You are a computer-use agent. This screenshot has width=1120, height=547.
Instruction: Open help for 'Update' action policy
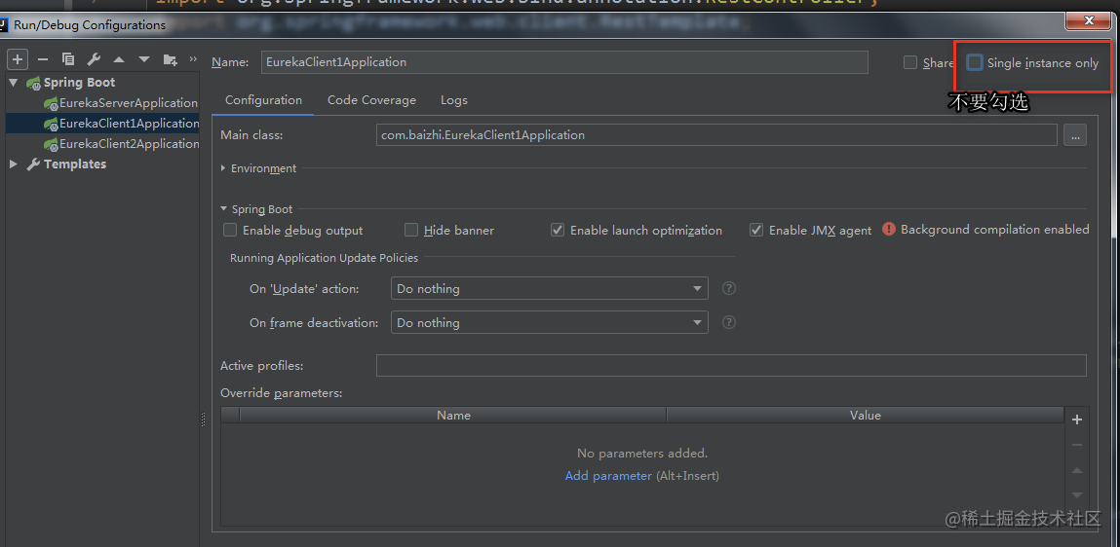click(x=728, y=289)
